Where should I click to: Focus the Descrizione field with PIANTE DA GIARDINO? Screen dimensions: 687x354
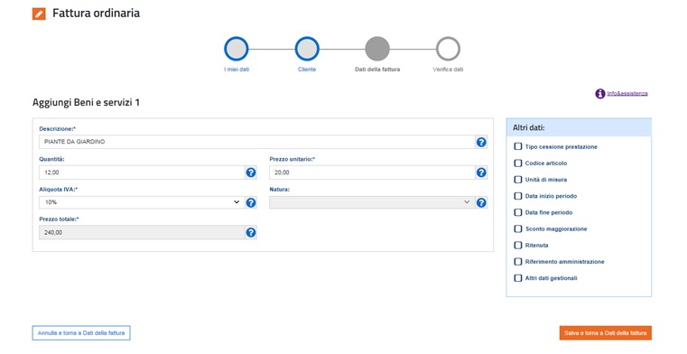[256, 142]
